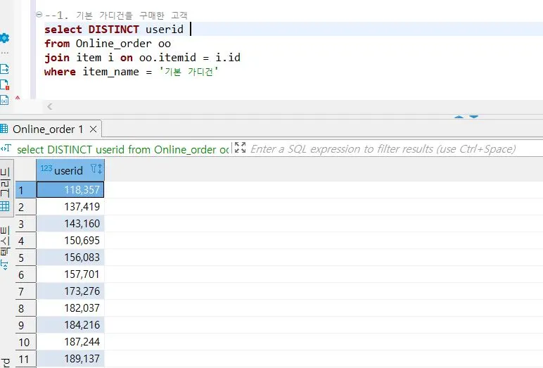Toggle sort arrows in userid header
This screenshot has width=543, height=368.
pos(100,169)
